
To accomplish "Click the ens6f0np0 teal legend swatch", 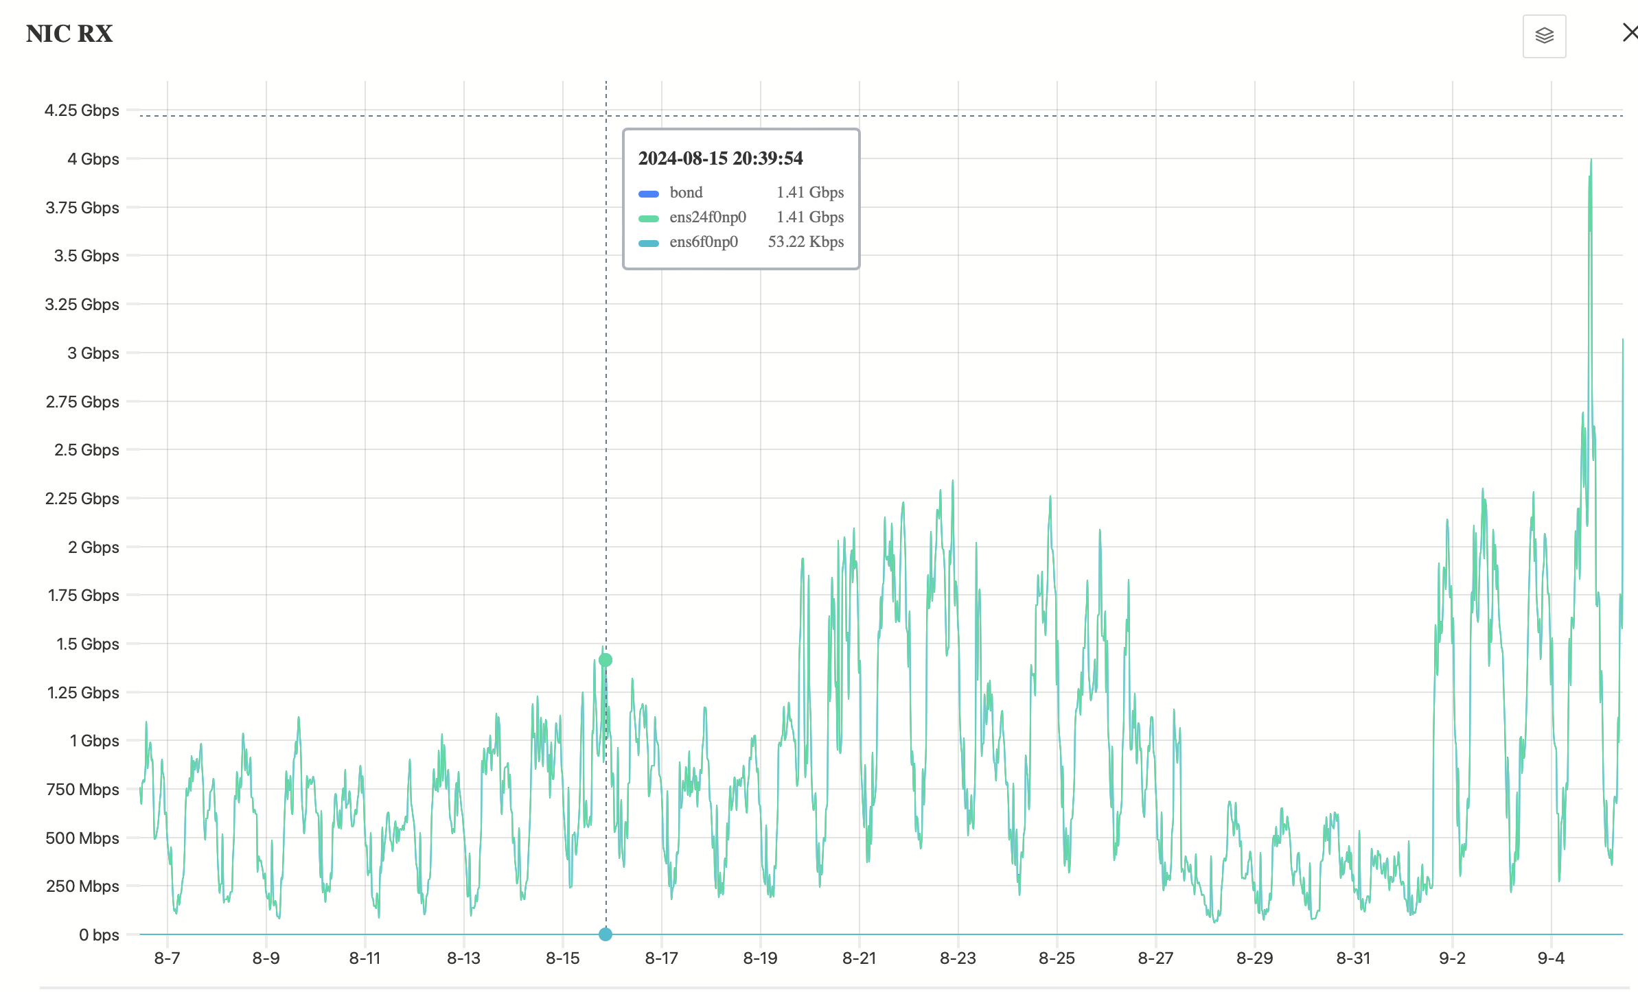I will pyautogui.click(x=648, y=243).
